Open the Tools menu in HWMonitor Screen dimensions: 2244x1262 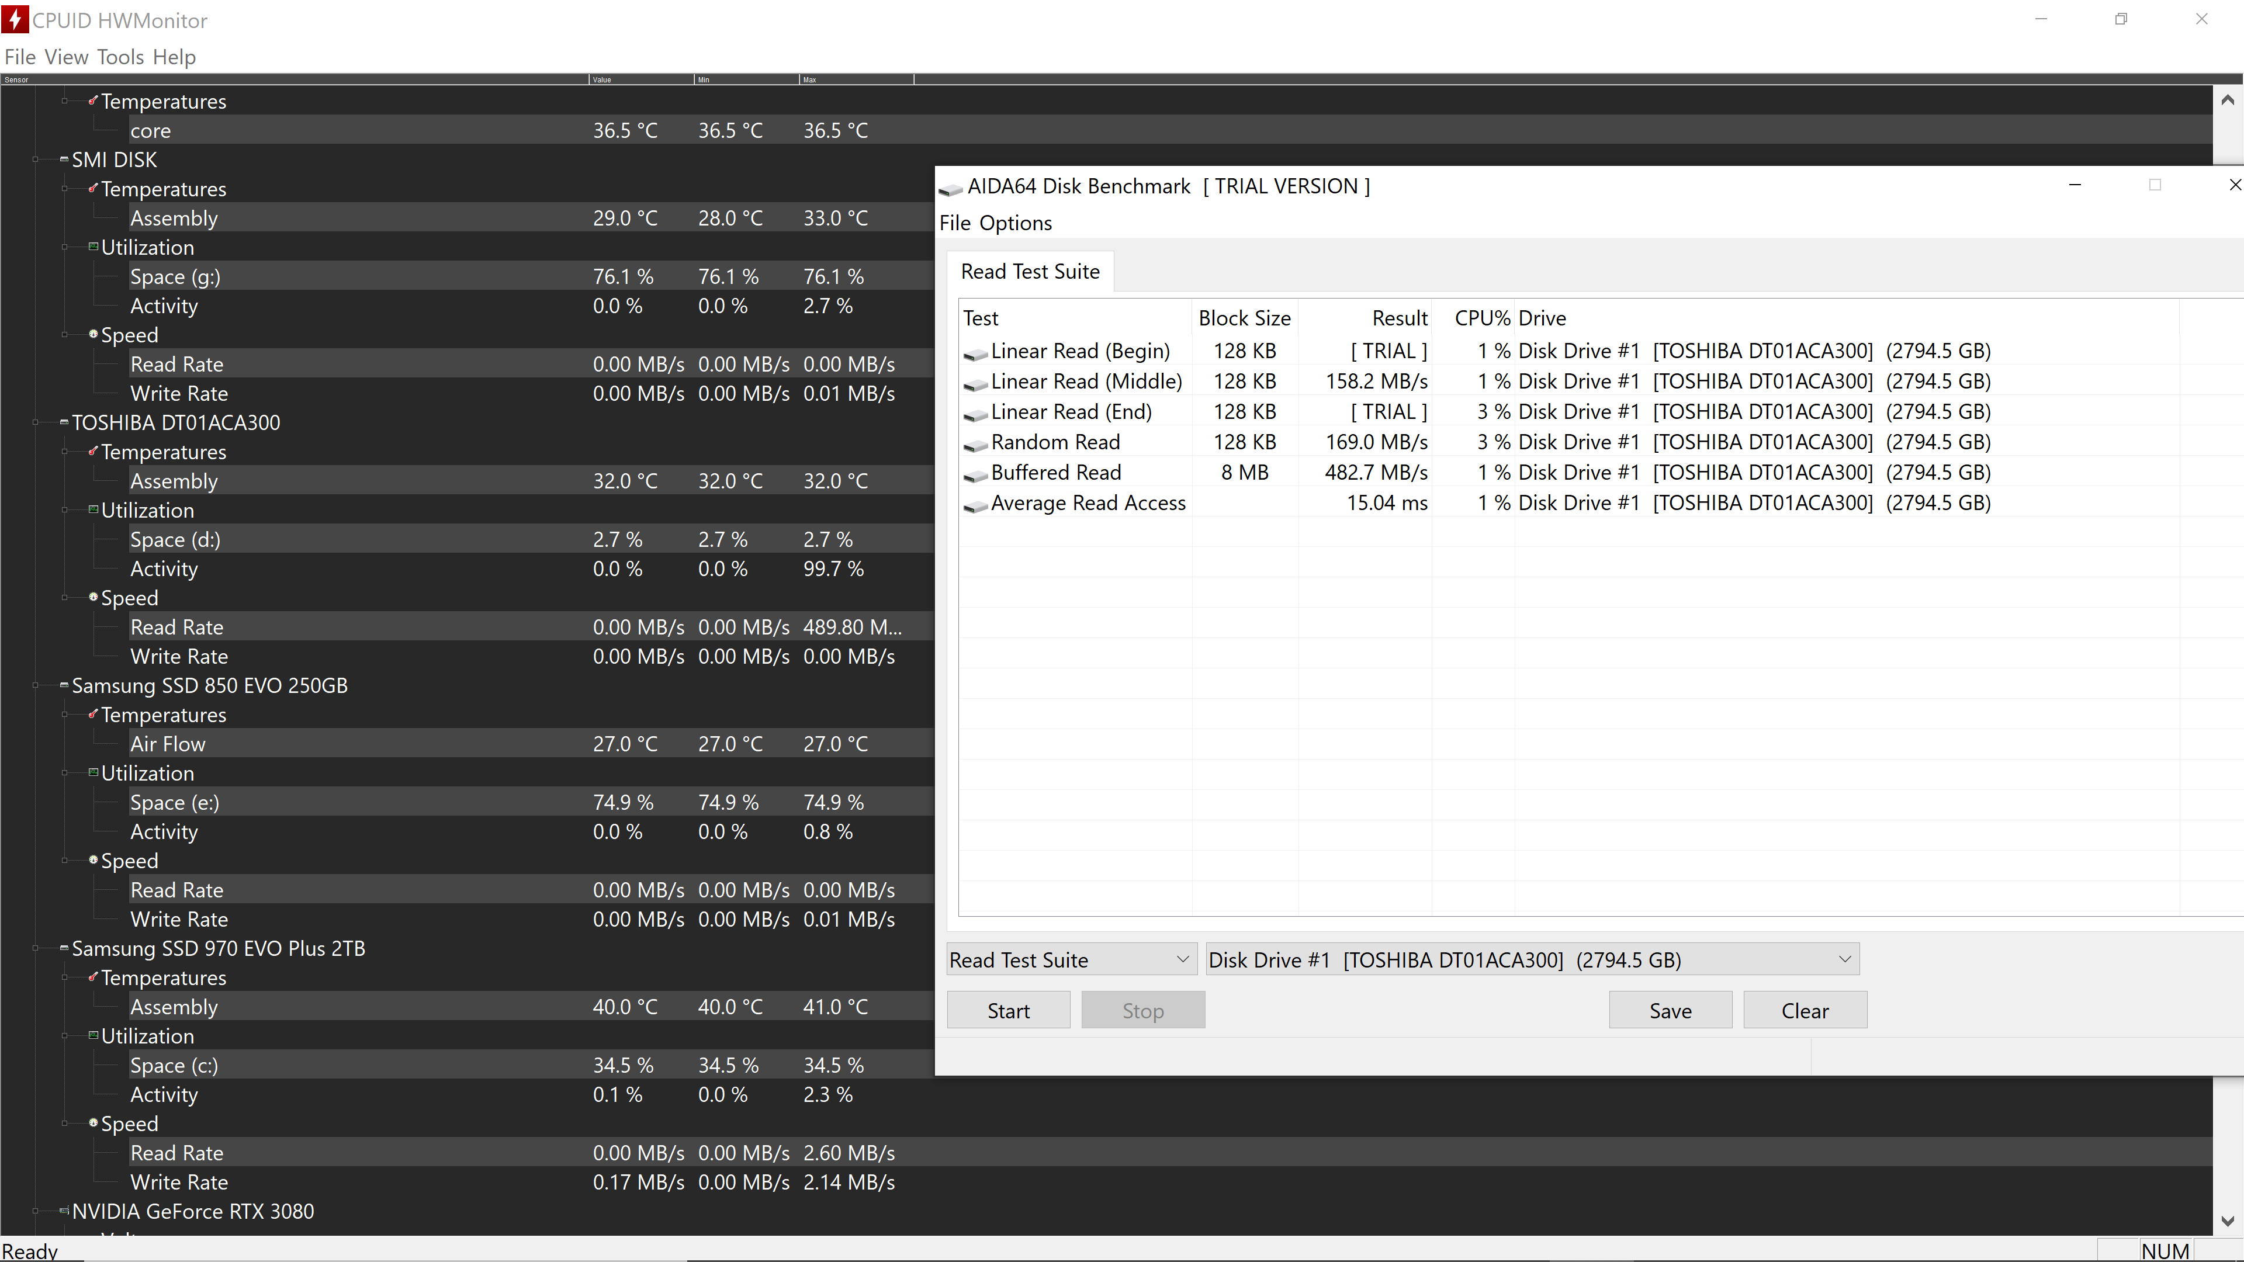120,57
